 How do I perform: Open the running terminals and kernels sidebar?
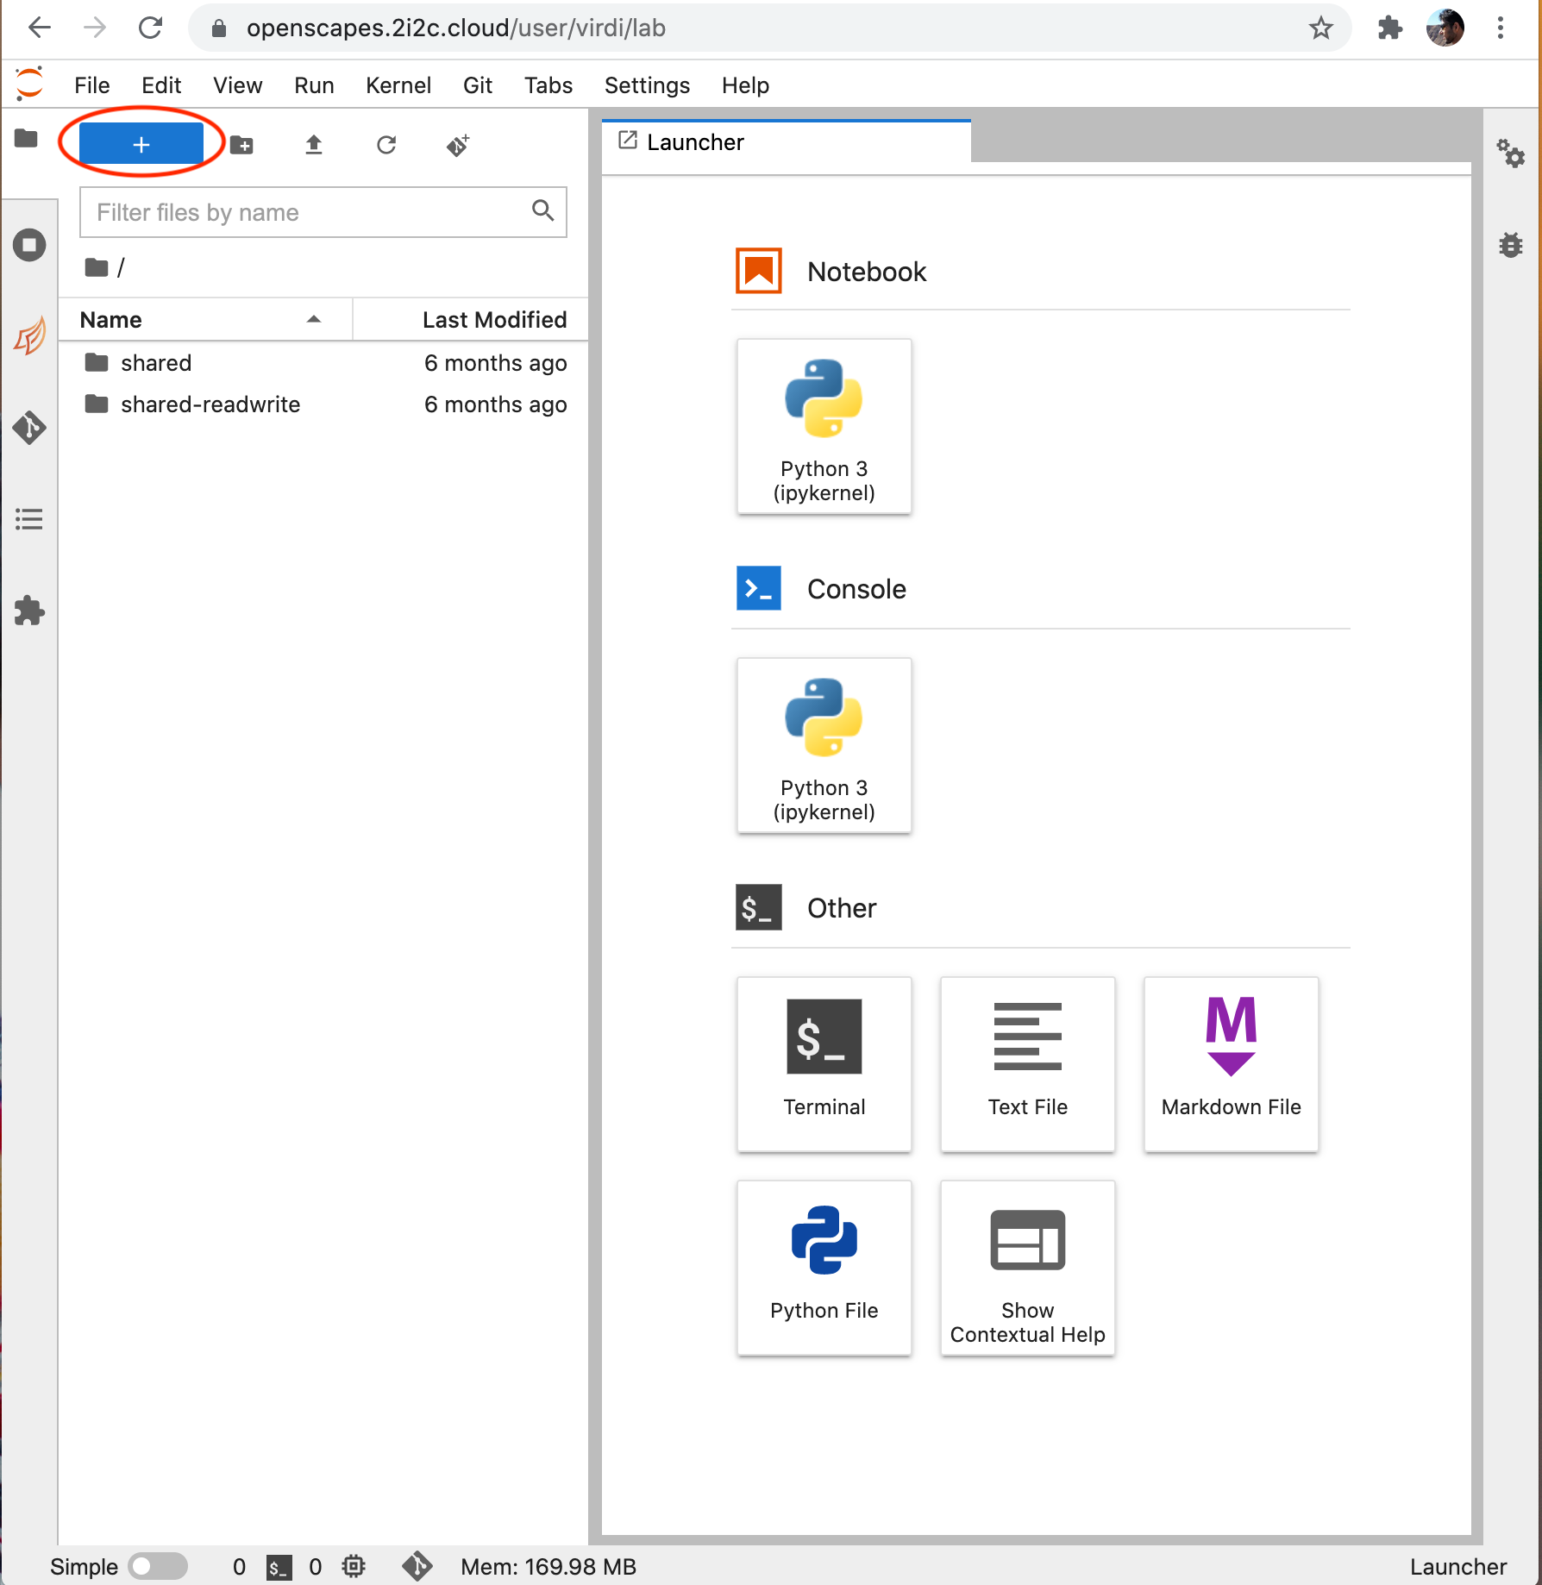(29, 245)
